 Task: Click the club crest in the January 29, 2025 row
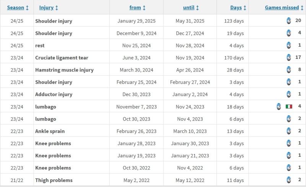click(x=289, y=21)
